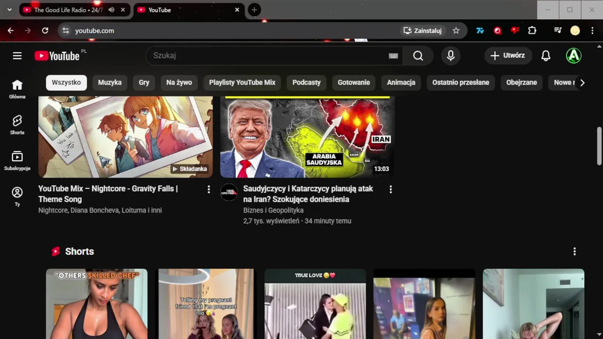Open the Others Skilled Chef short
The height and width of the screenshot is (339, 603).
click(x=97, y=304)
